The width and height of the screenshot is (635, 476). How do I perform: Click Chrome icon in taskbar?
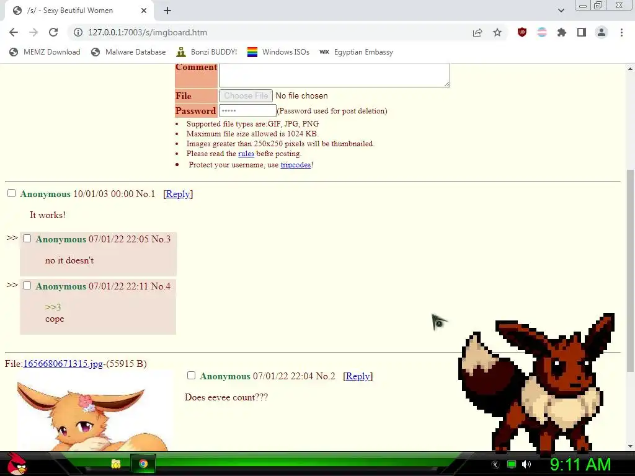point(143,464)
